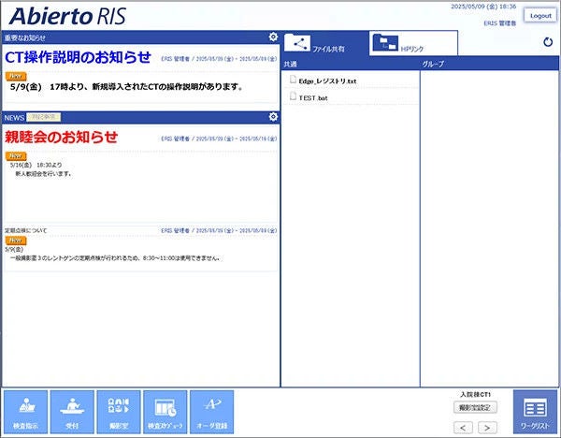Viewport: 561px width, 438px height.
Task: Open the 受付 reception icon
Action: click(72, 412)
